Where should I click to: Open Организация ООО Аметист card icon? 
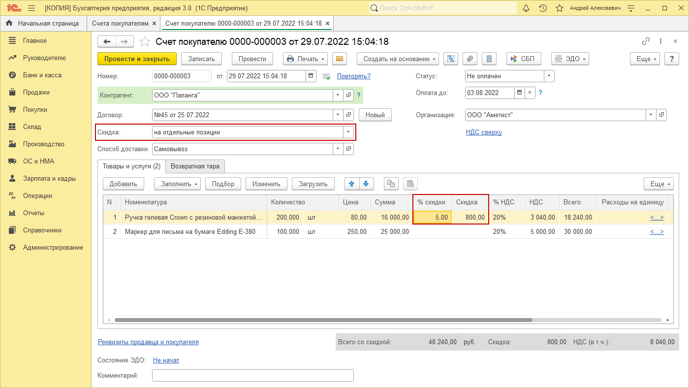click(661, 115)
